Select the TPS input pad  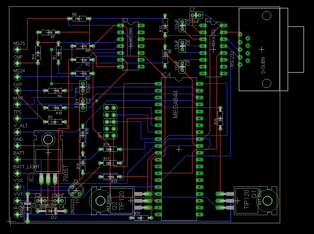tap(17, 118)
